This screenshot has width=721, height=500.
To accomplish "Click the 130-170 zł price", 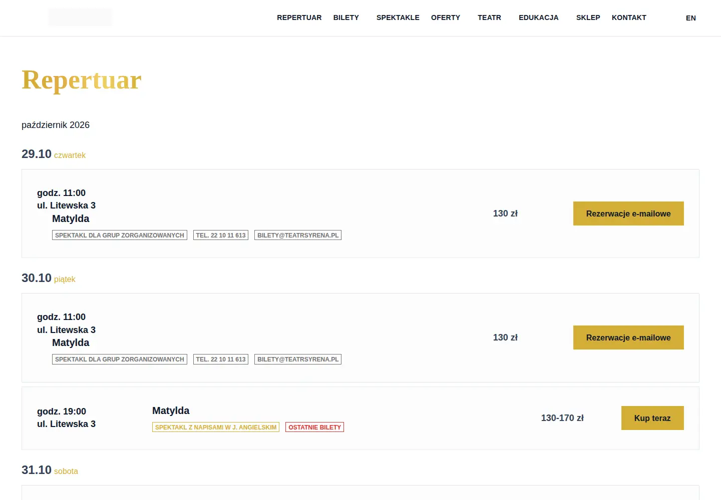I will (x=562, y=418).
